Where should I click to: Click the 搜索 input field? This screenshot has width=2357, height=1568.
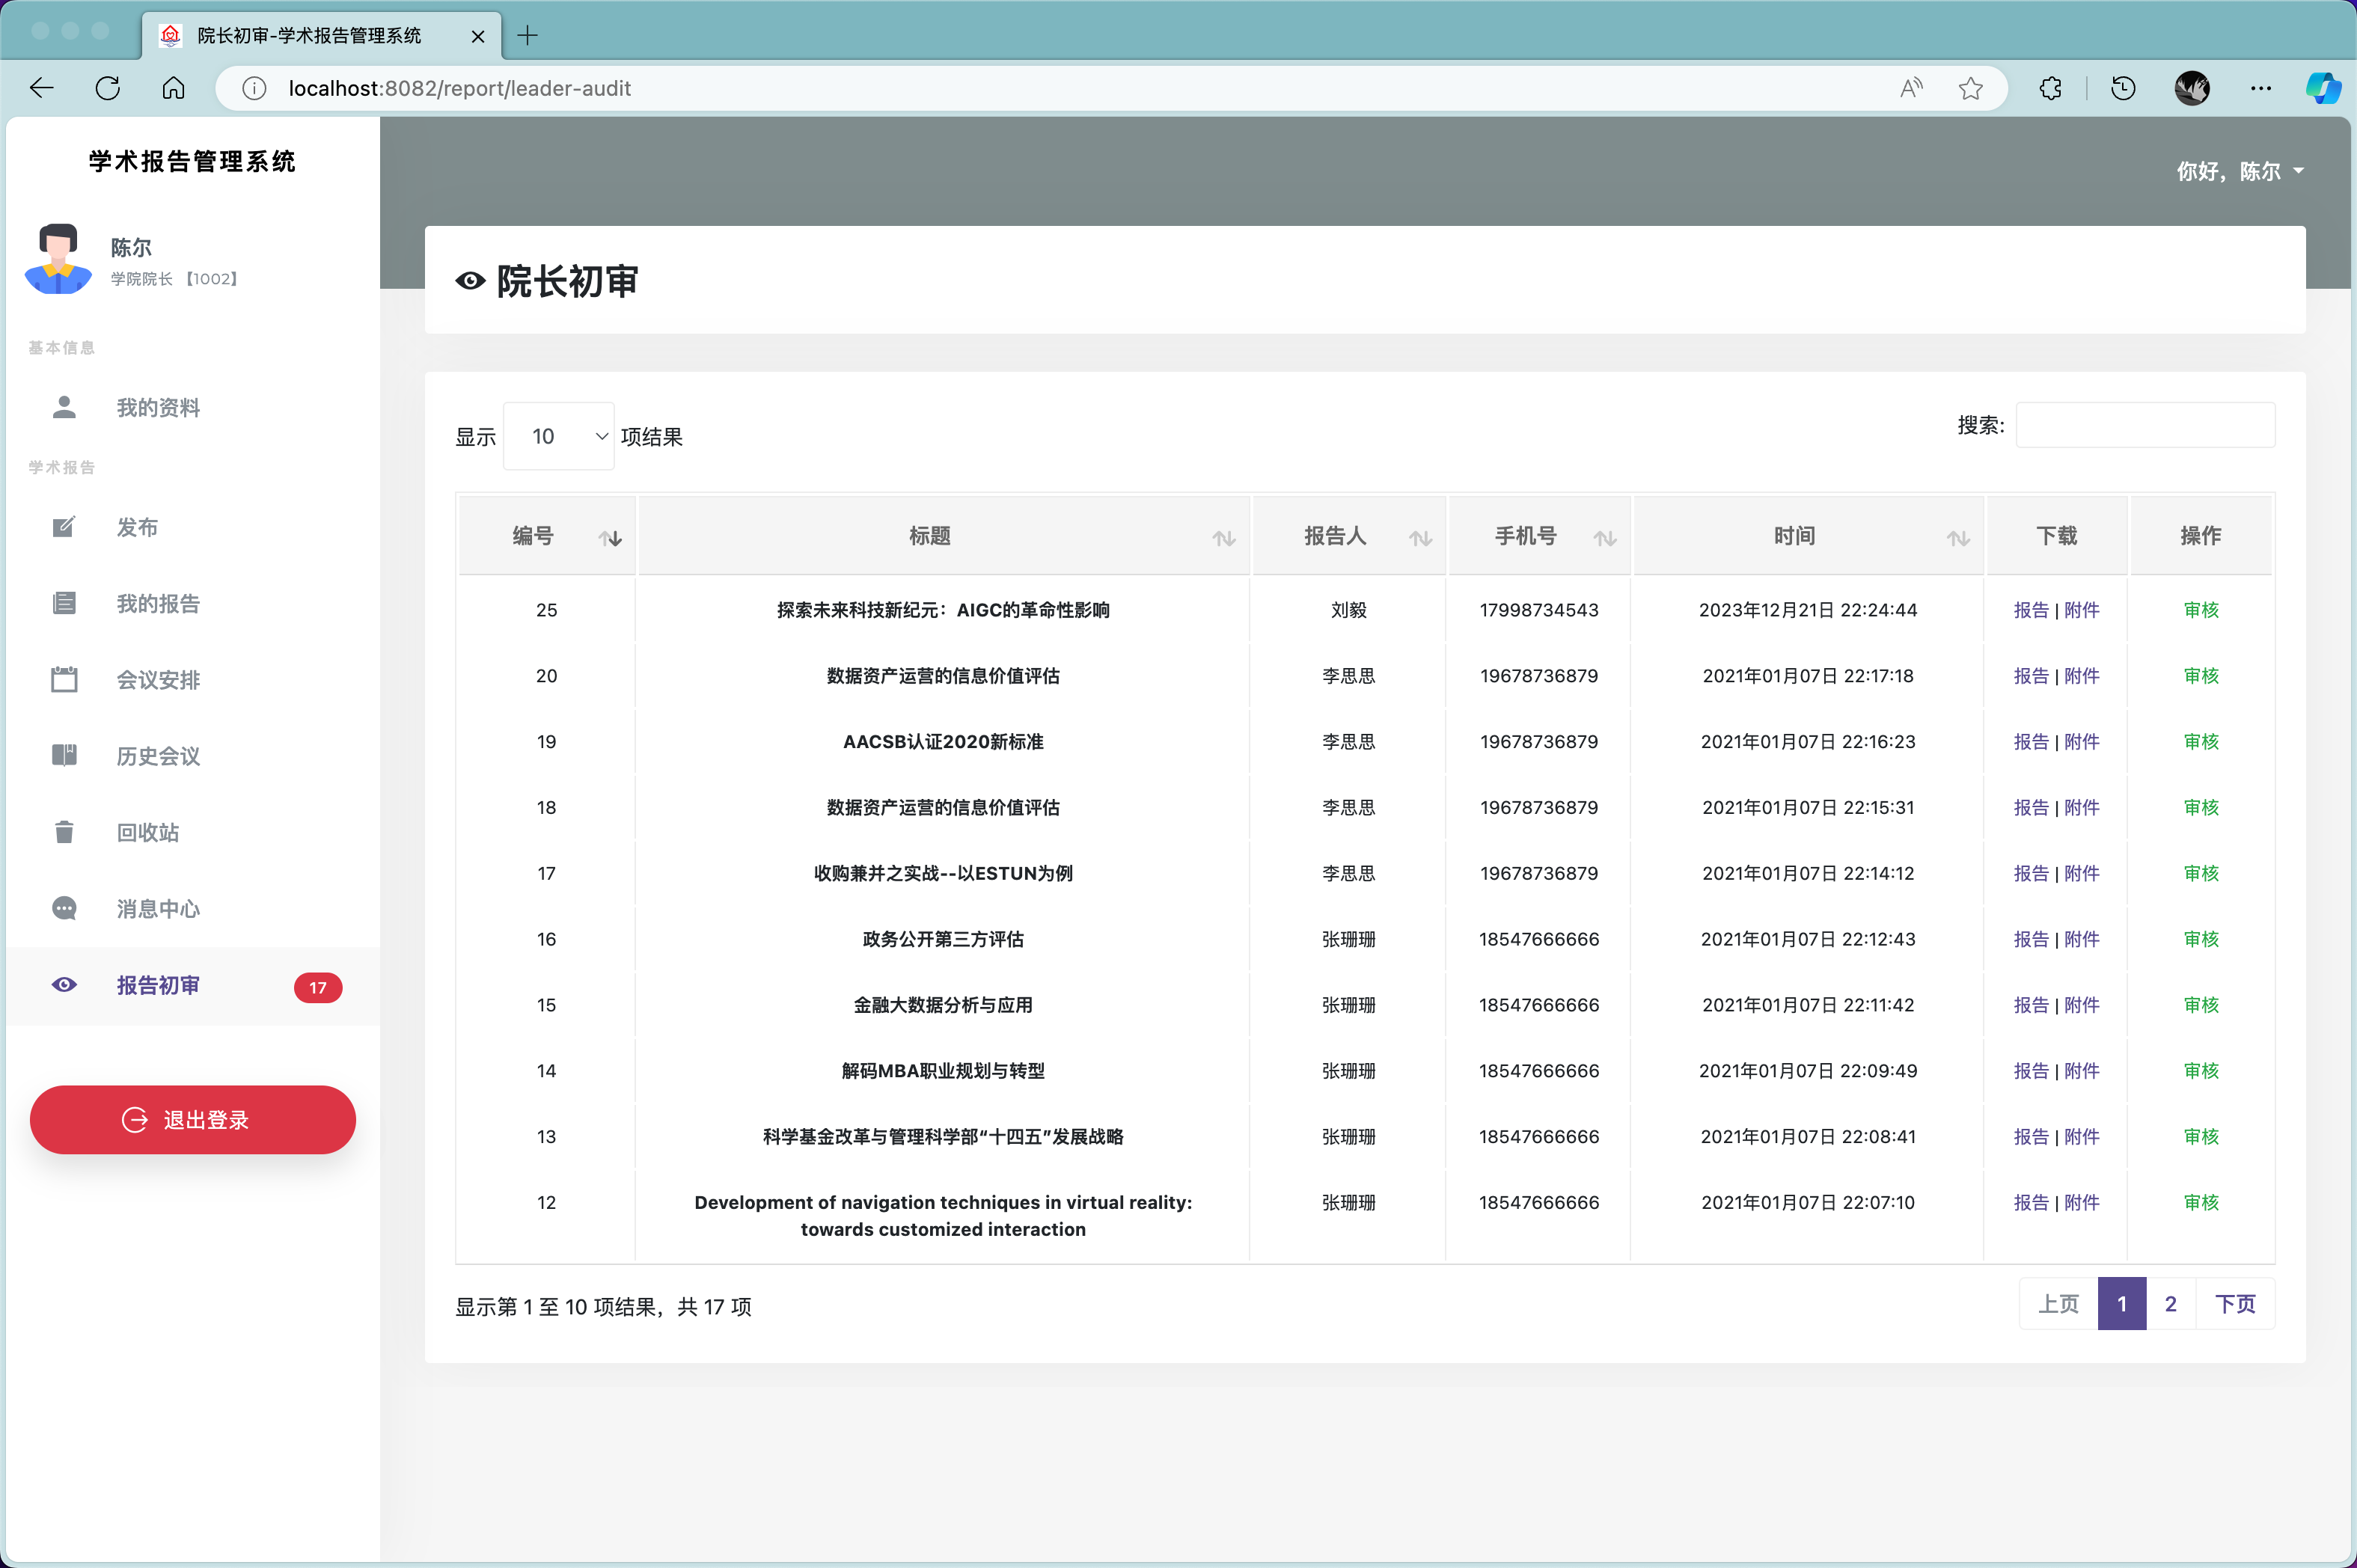click(x=2145, y=425)
